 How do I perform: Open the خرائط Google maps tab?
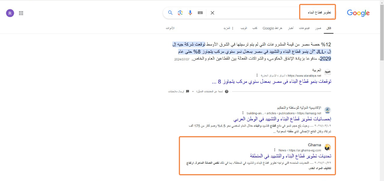pos(272,28)
